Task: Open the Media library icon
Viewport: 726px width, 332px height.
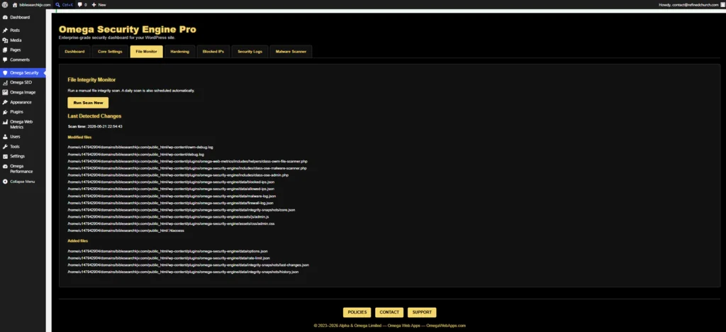Action: pos(5,40)
